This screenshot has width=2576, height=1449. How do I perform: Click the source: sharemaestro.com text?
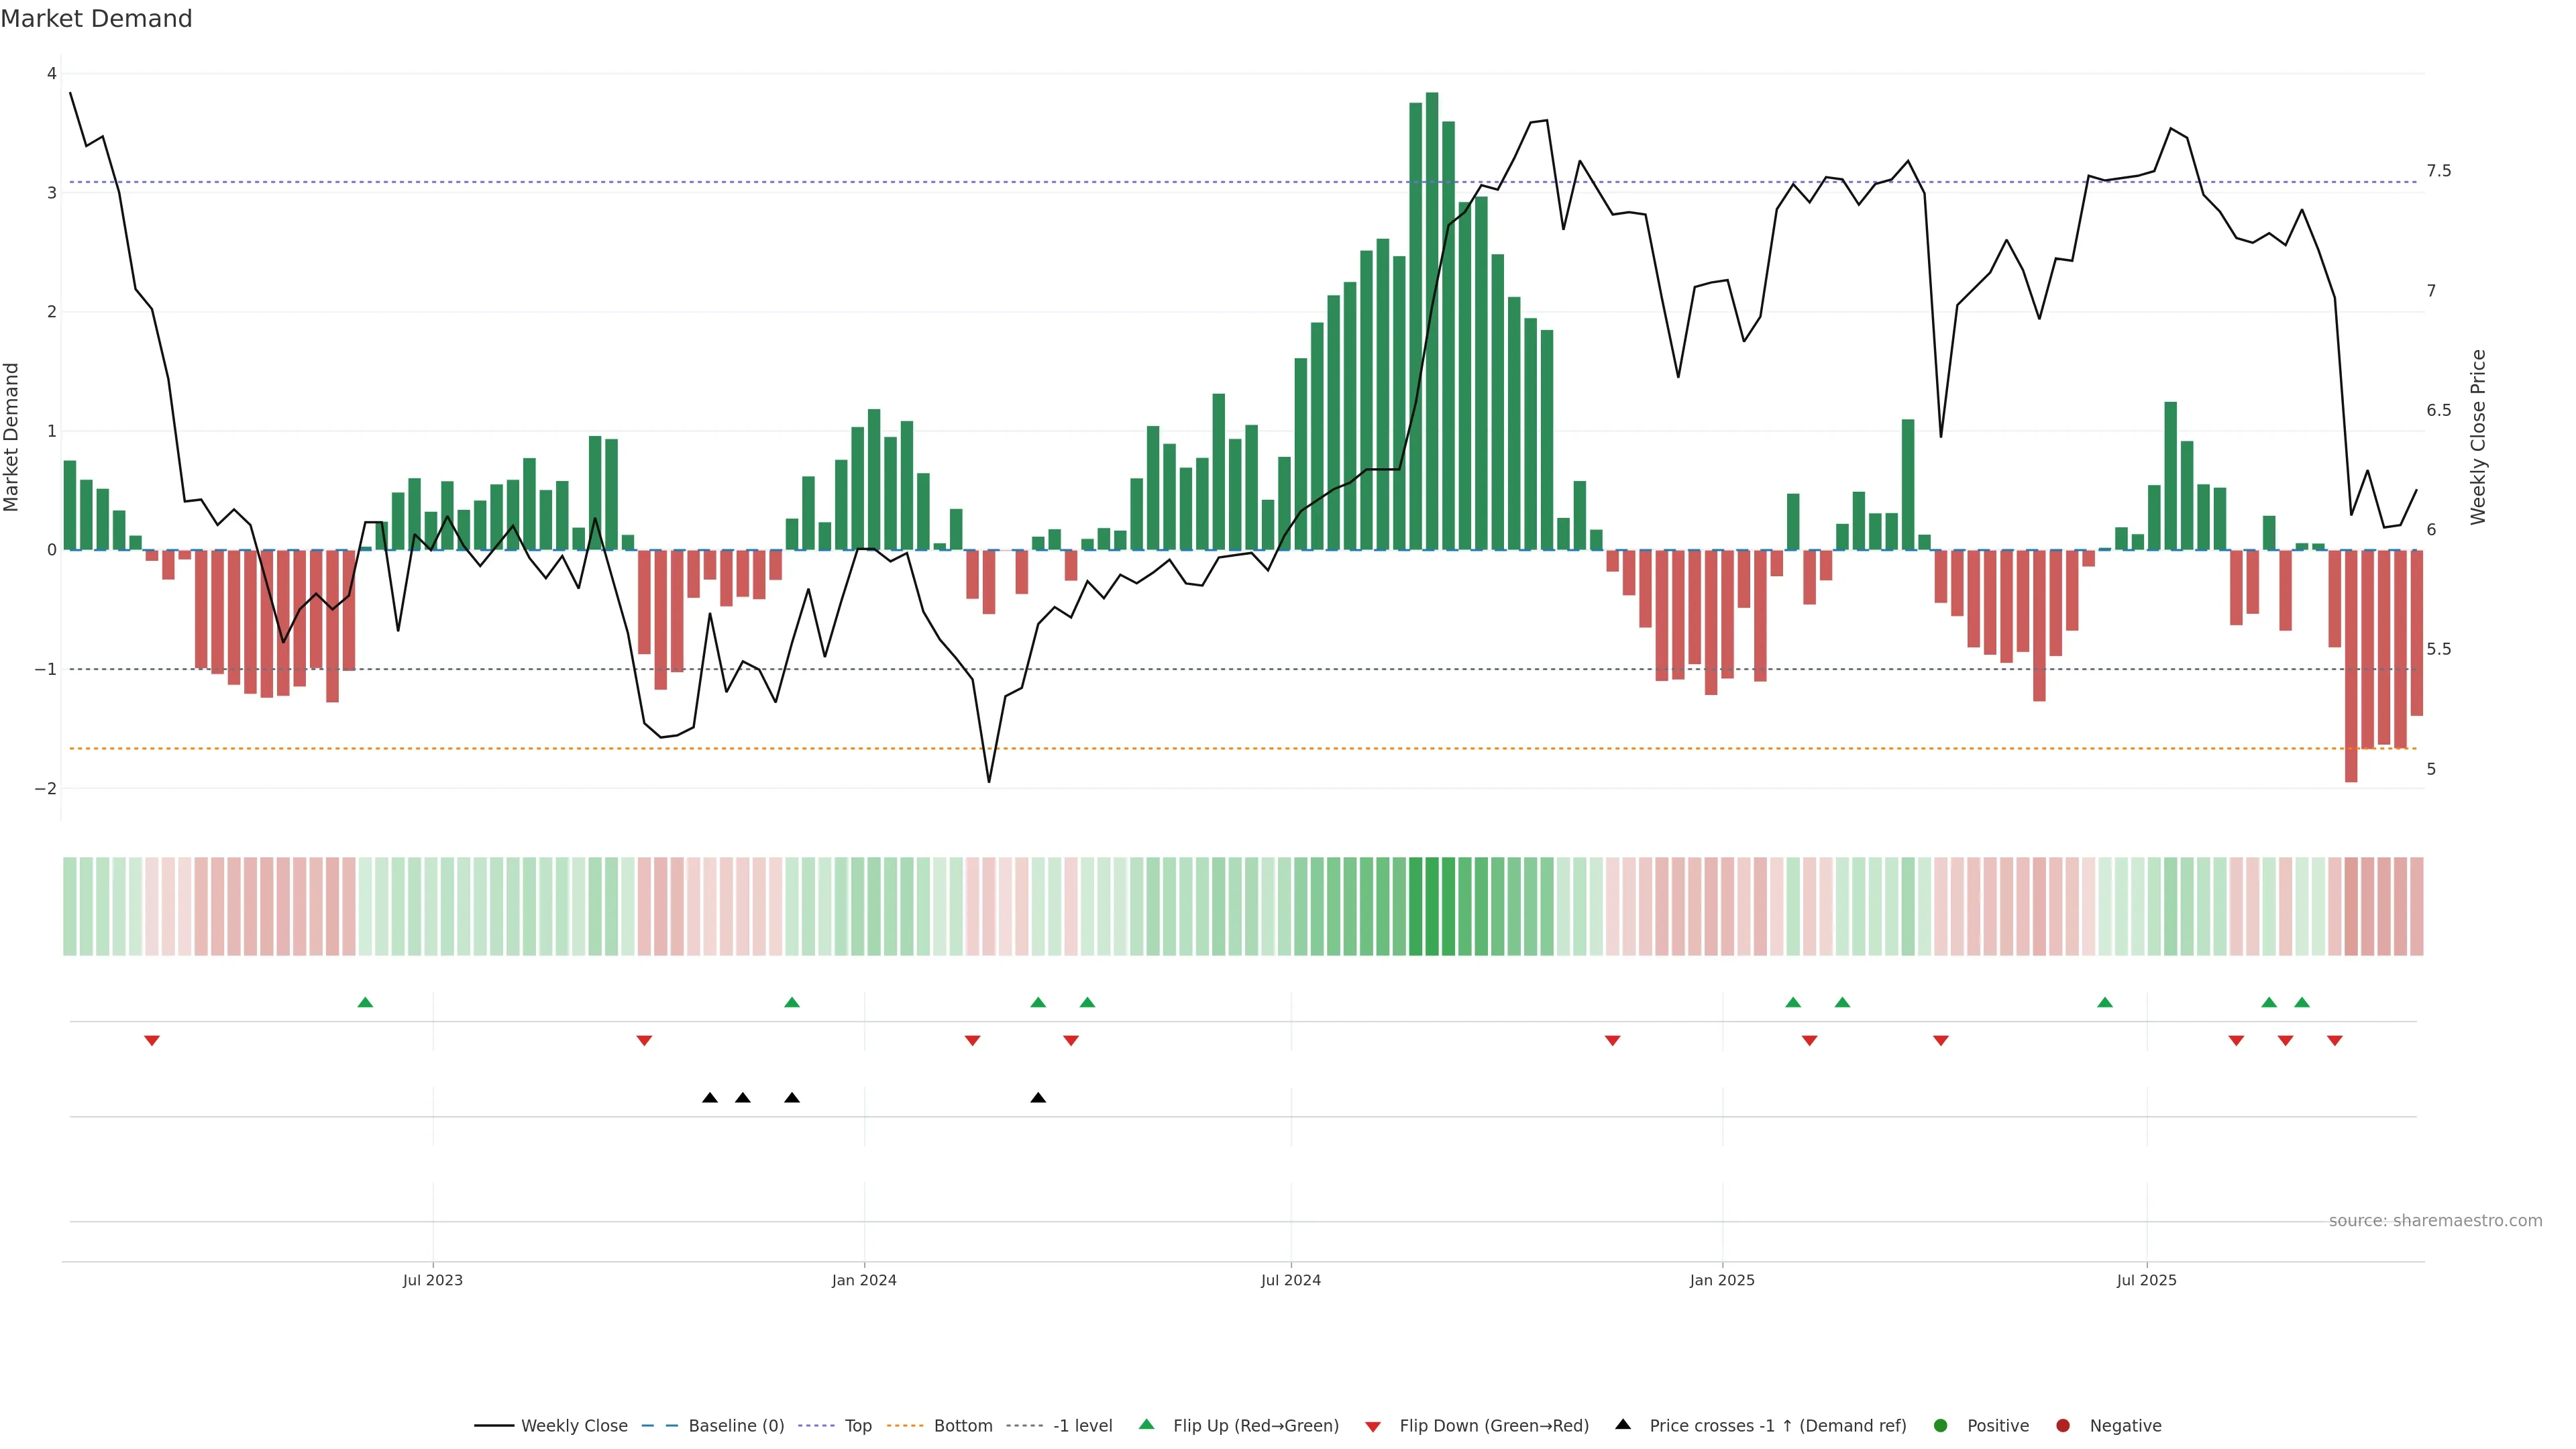coord(2435,1221)
